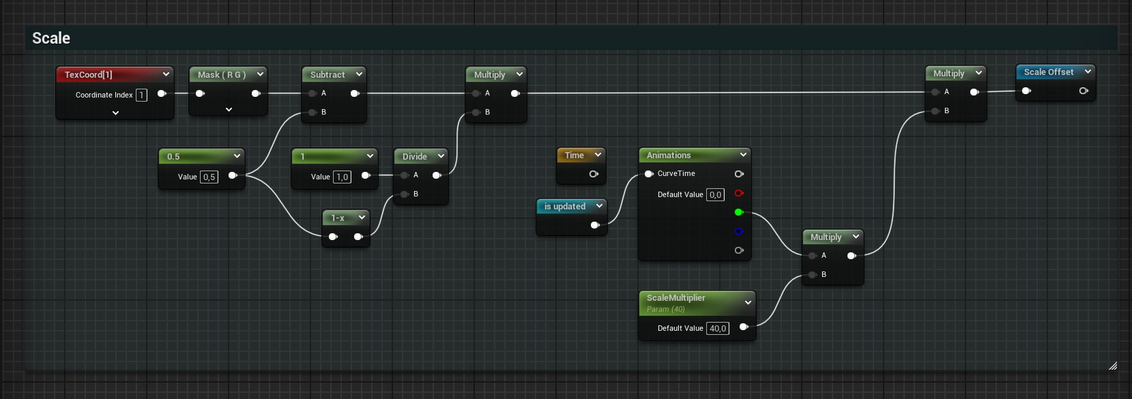Click the Mask (R G) input pin
The image size is (1132, 399).
coord(200,93)
